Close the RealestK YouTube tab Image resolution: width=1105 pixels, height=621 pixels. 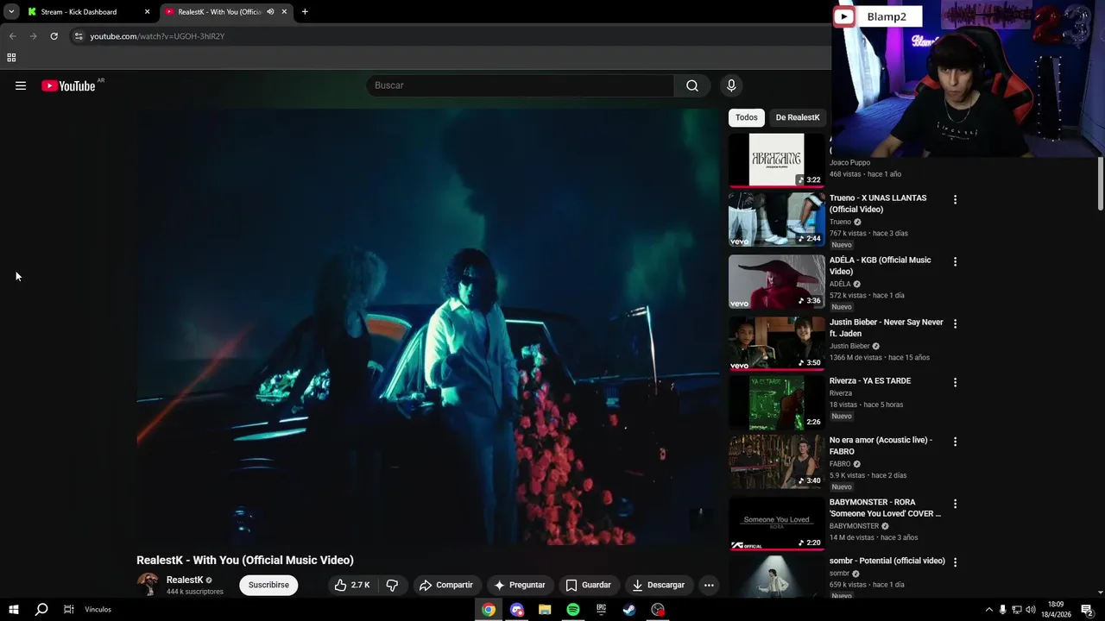coord(284,12)
